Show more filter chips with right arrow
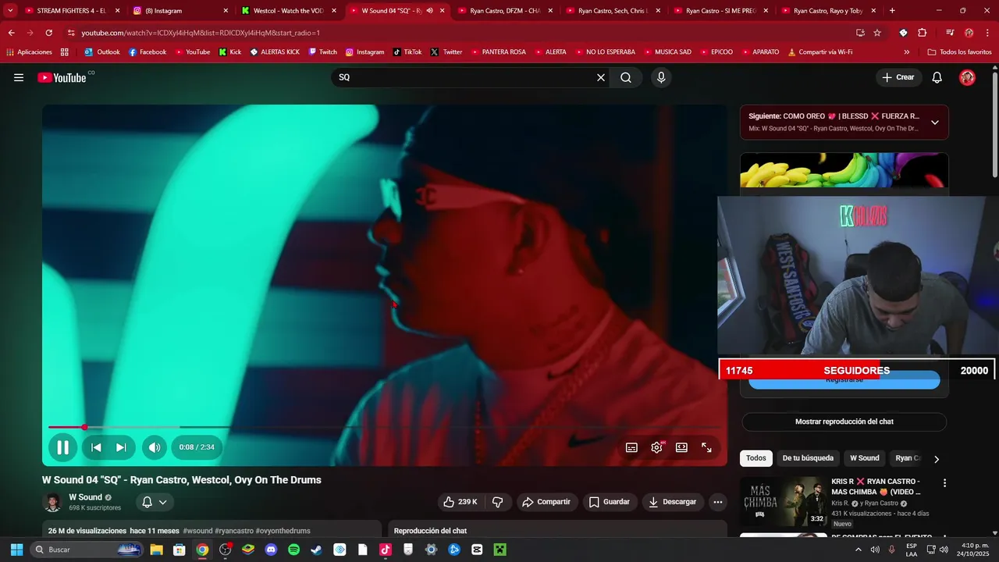The image size is (999, 562). pyautogui.click(x=937, y=459)
